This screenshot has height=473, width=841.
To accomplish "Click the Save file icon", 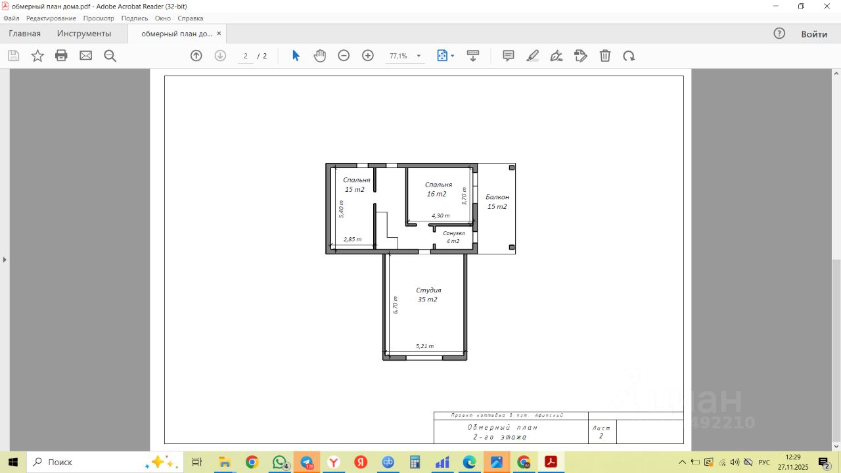I will click(x=13, y=56).
